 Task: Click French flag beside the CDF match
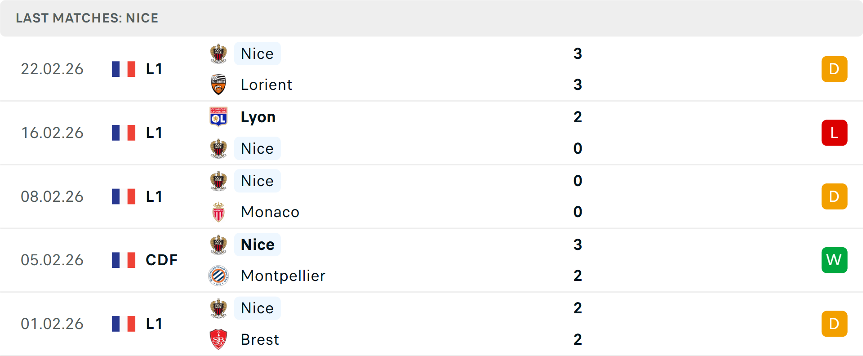click(124, 260)
